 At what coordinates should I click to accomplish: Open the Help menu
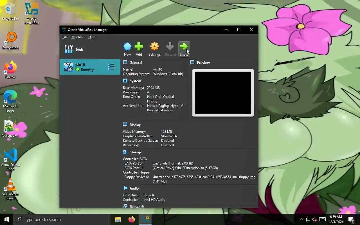click(x=92, y=37)
